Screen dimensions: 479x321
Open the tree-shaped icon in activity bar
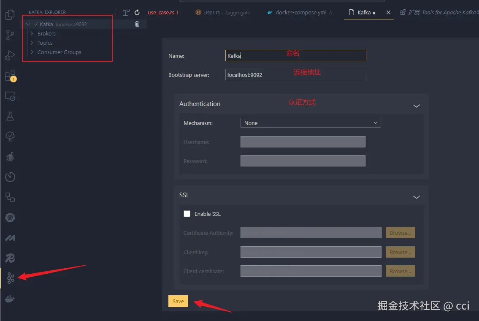pos(10,136)
